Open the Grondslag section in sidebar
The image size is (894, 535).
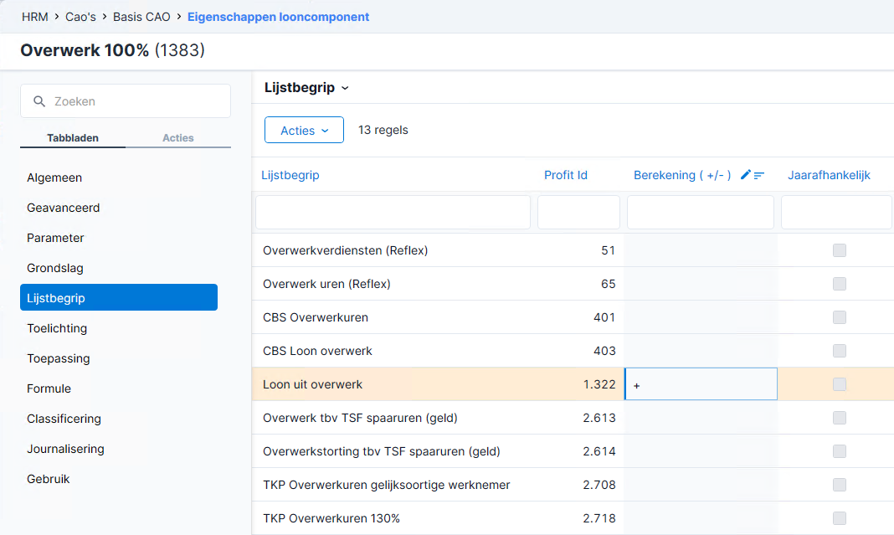tap(54, 268)
